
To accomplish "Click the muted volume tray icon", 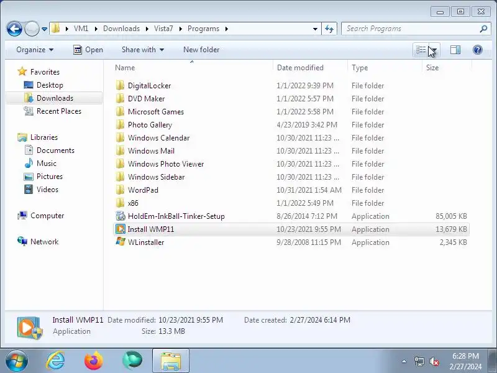I will tap(434, 361).
